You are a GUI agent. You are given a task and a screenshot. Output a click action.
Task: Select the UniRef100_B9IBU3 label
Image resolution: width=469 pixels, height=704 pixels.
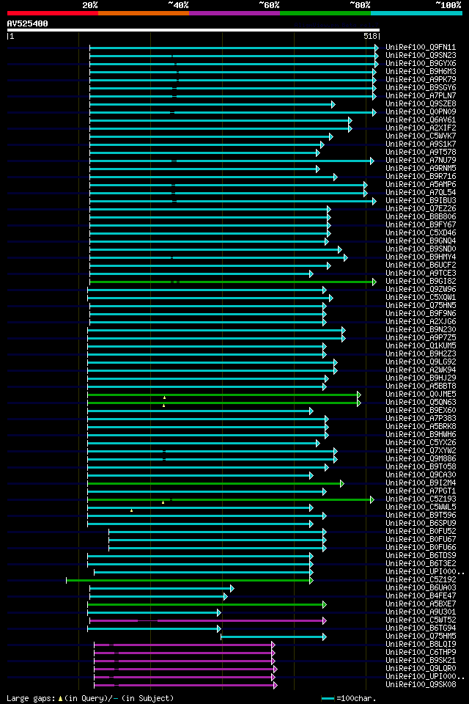click(421, 201)
